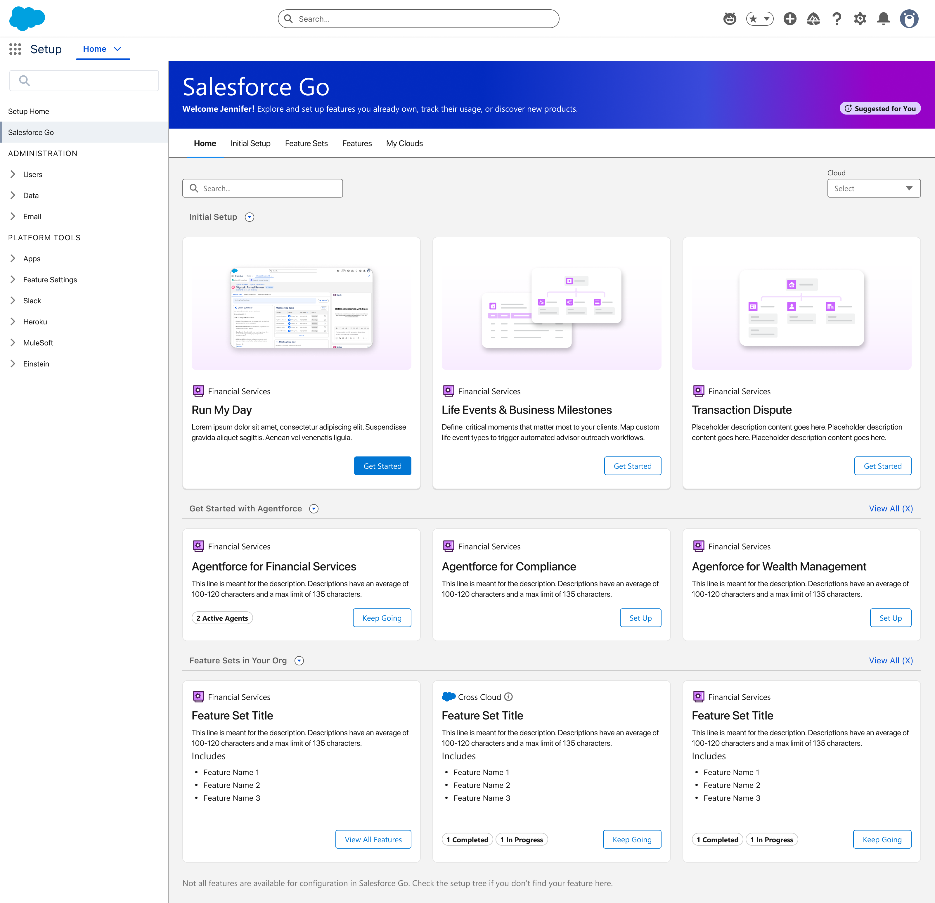The width and height of the screenshot is (935, 903).
Task: Click the Financial Services icon on Agentforce for Compliance card
Action: (449, 546)
